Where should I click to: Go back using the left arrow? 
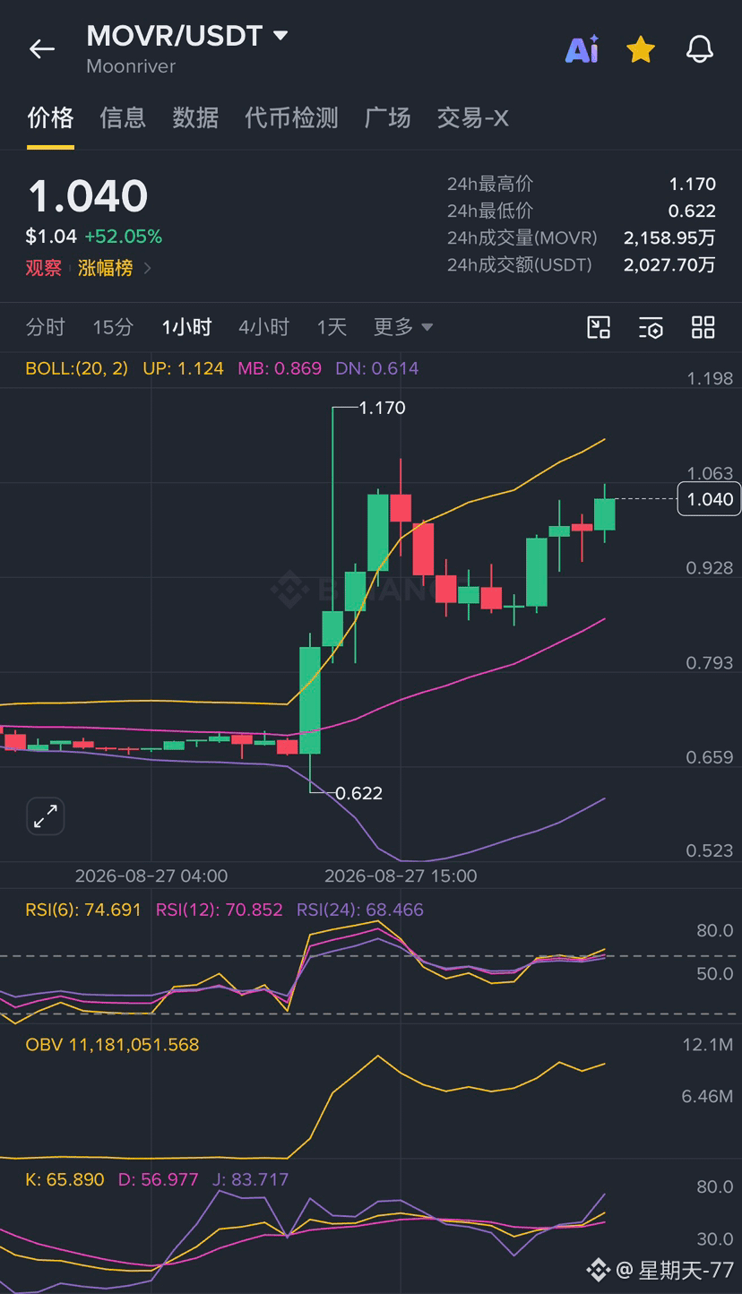(42, 48)
